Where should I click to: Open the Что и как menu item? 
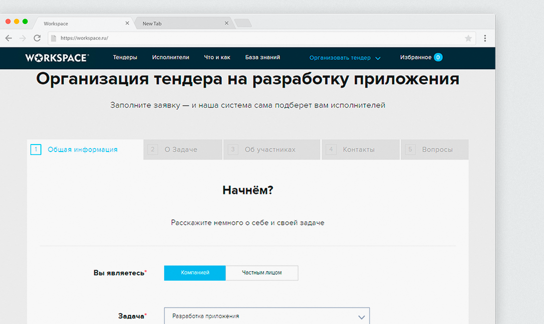point(217,57)
